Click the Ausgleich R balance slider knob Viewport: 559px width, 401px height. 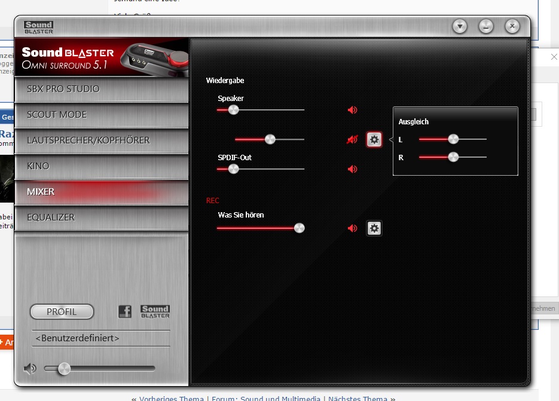pyautogui.click(x=453, y=157)
